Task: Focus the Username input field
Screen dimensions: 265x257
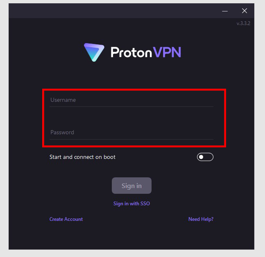Action: tap(131, 100)
